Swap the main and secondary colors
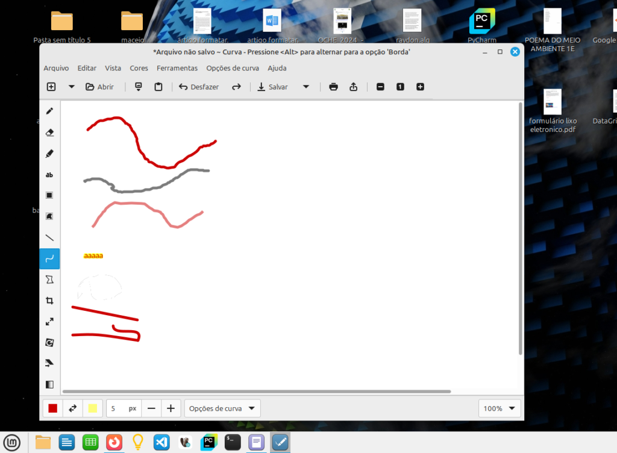Image resolution: width=617 pixels, height=453 pixels. pyautogui.click(x=73, y=408)
